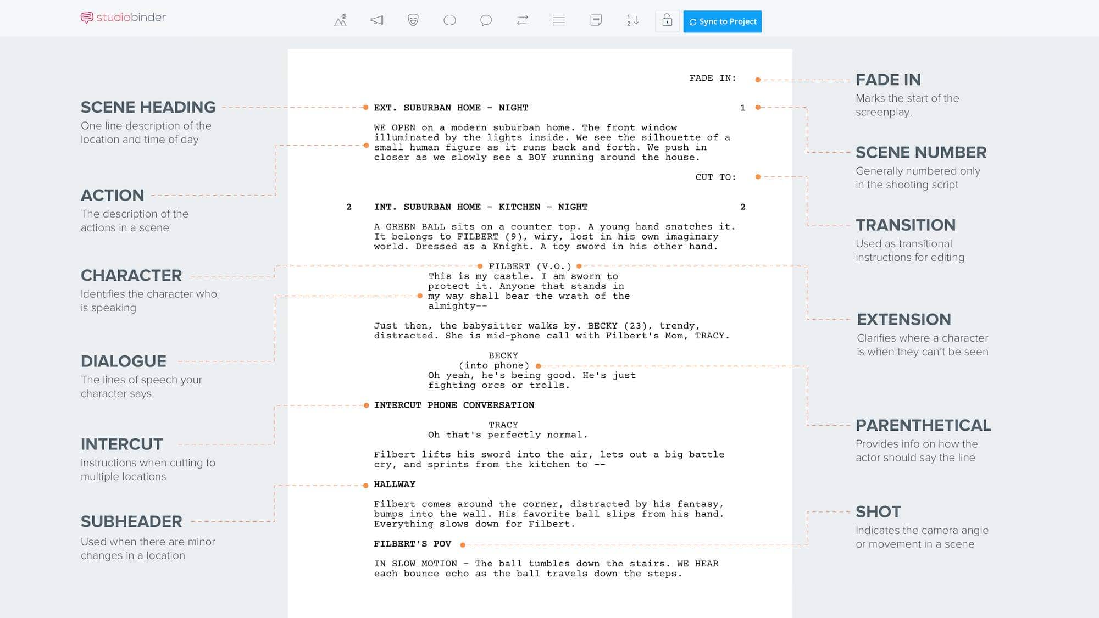Click the scene heading icon in toolbar
This screenshot has width=1099, height=618.
tap(341, 21)
